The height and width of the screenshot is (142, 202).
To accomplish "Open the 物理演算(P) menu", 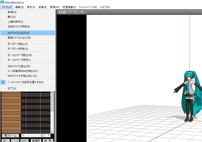I will pyautogui.click(x=69, y=7).
